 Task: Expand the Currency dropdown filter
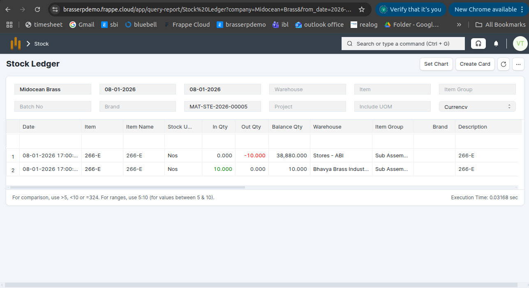coord(477,107)
